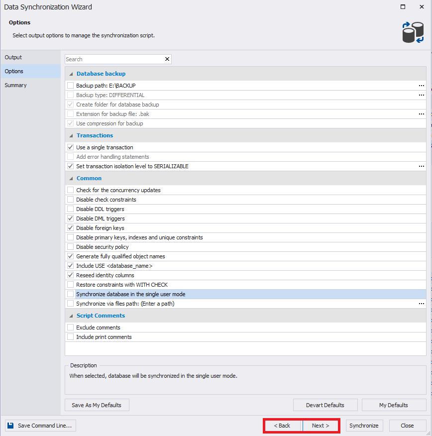The height and width of the screenshot is (436, 432).
Task: Uncheck Reseed identity columns
Action: click(70, 275)
